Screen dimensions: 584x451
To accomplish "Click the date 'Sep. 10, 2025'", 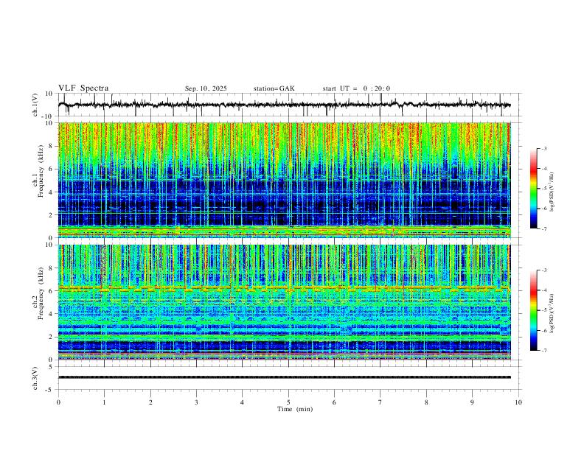I will pos(206,88).
